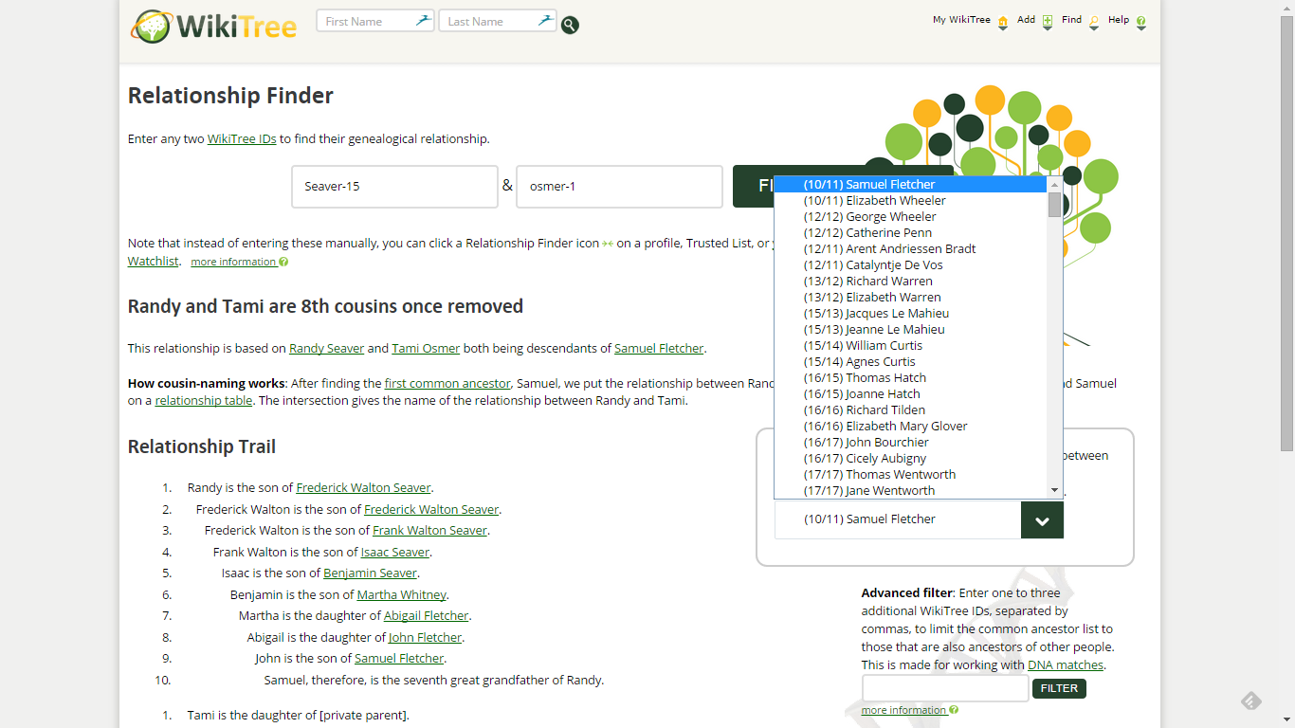Select (16/15) Thomas Hatch option
Viewport: 1295px width, 728px height.
(911, 377)
